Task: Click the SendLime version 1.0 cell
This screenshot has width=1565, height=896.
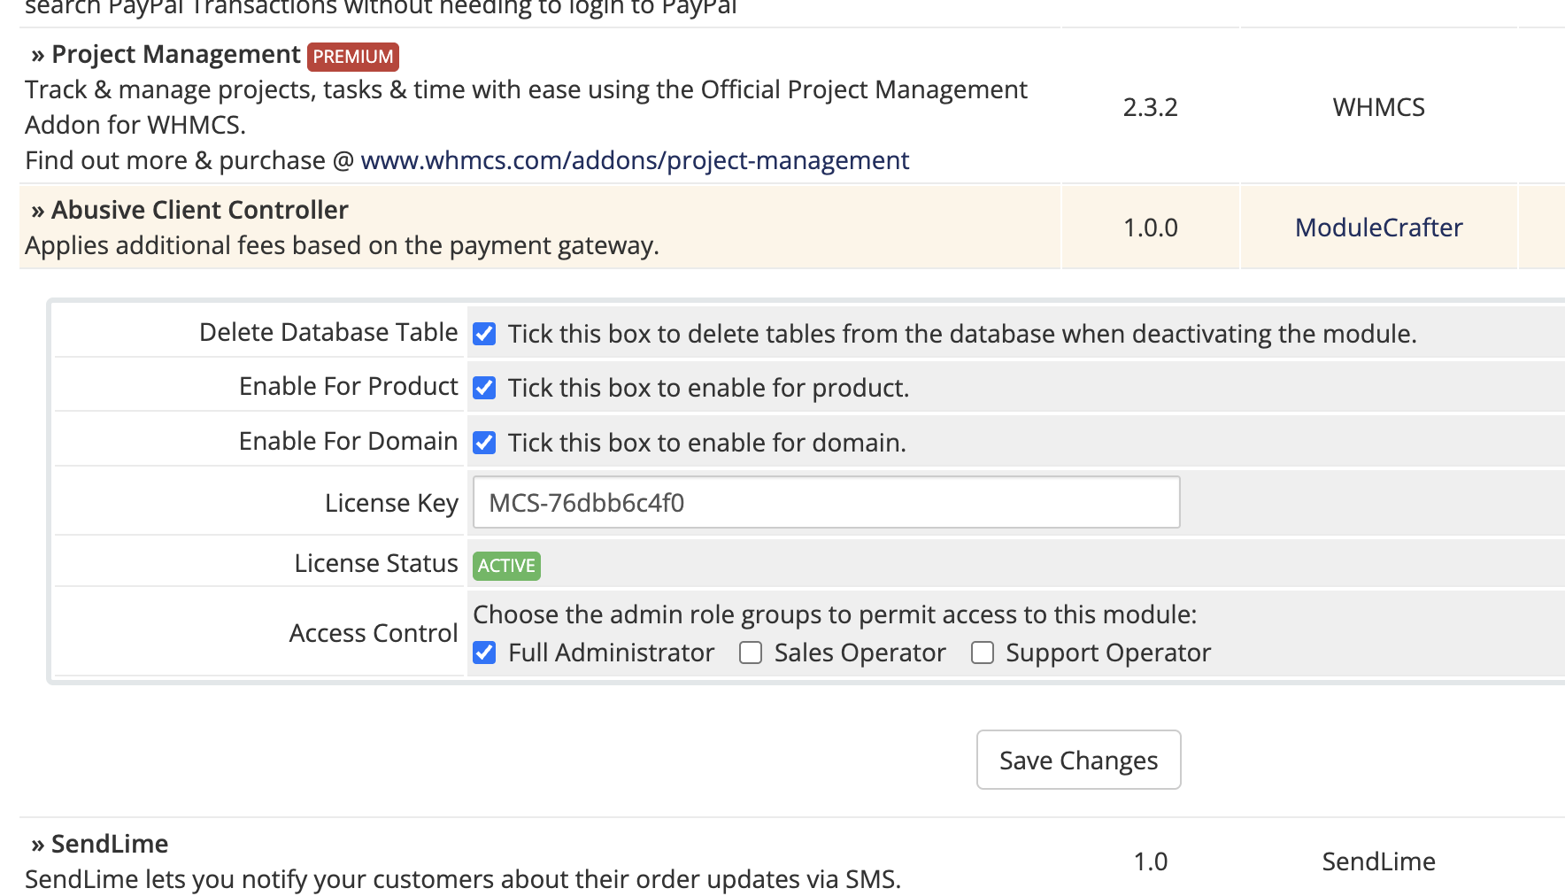Action: click(1150, 861)
